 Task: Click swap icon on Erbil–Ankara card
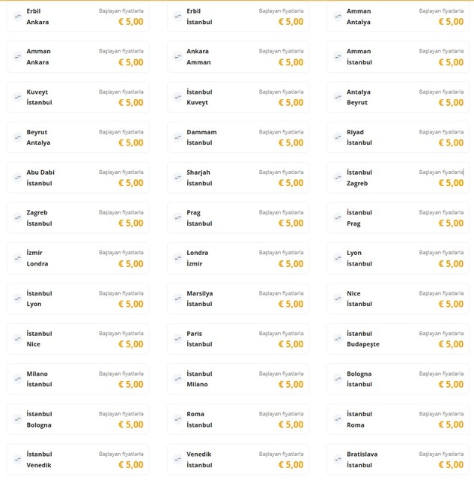tap(18, 16)
